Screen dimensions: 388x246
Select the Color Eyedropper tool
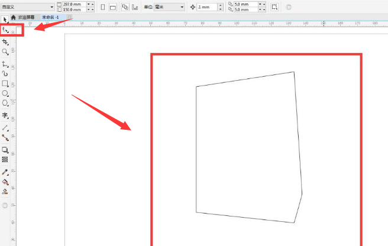(5, 172)
